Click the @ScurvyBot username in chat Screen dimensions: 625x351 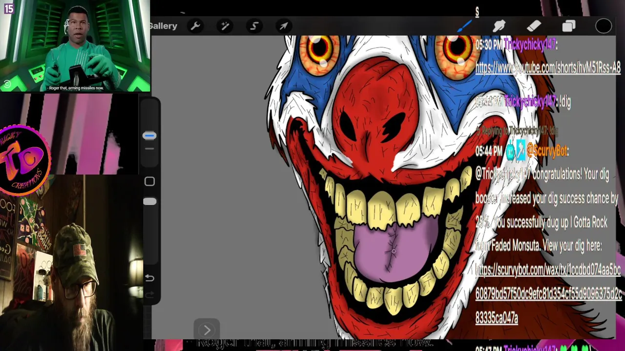tap(547, 151)
